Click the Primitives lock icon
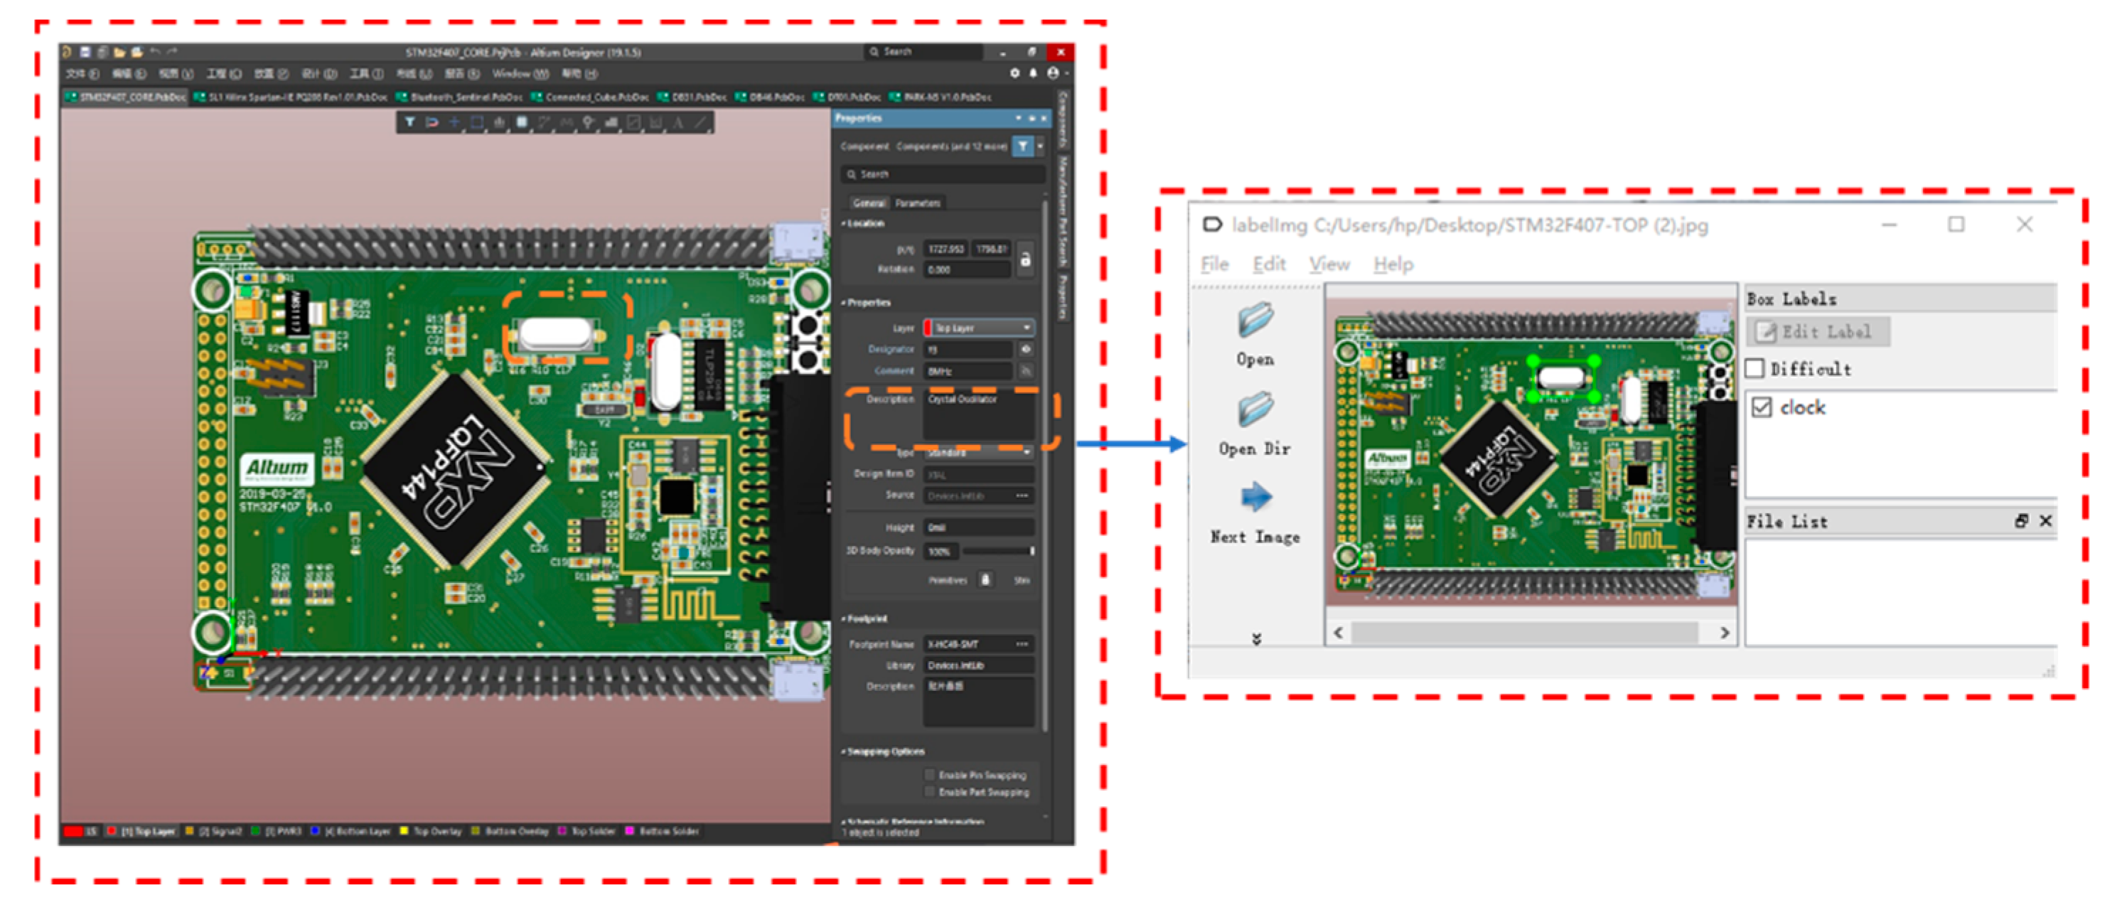Viewport: 2115px width, 922px height. point(985,579)
